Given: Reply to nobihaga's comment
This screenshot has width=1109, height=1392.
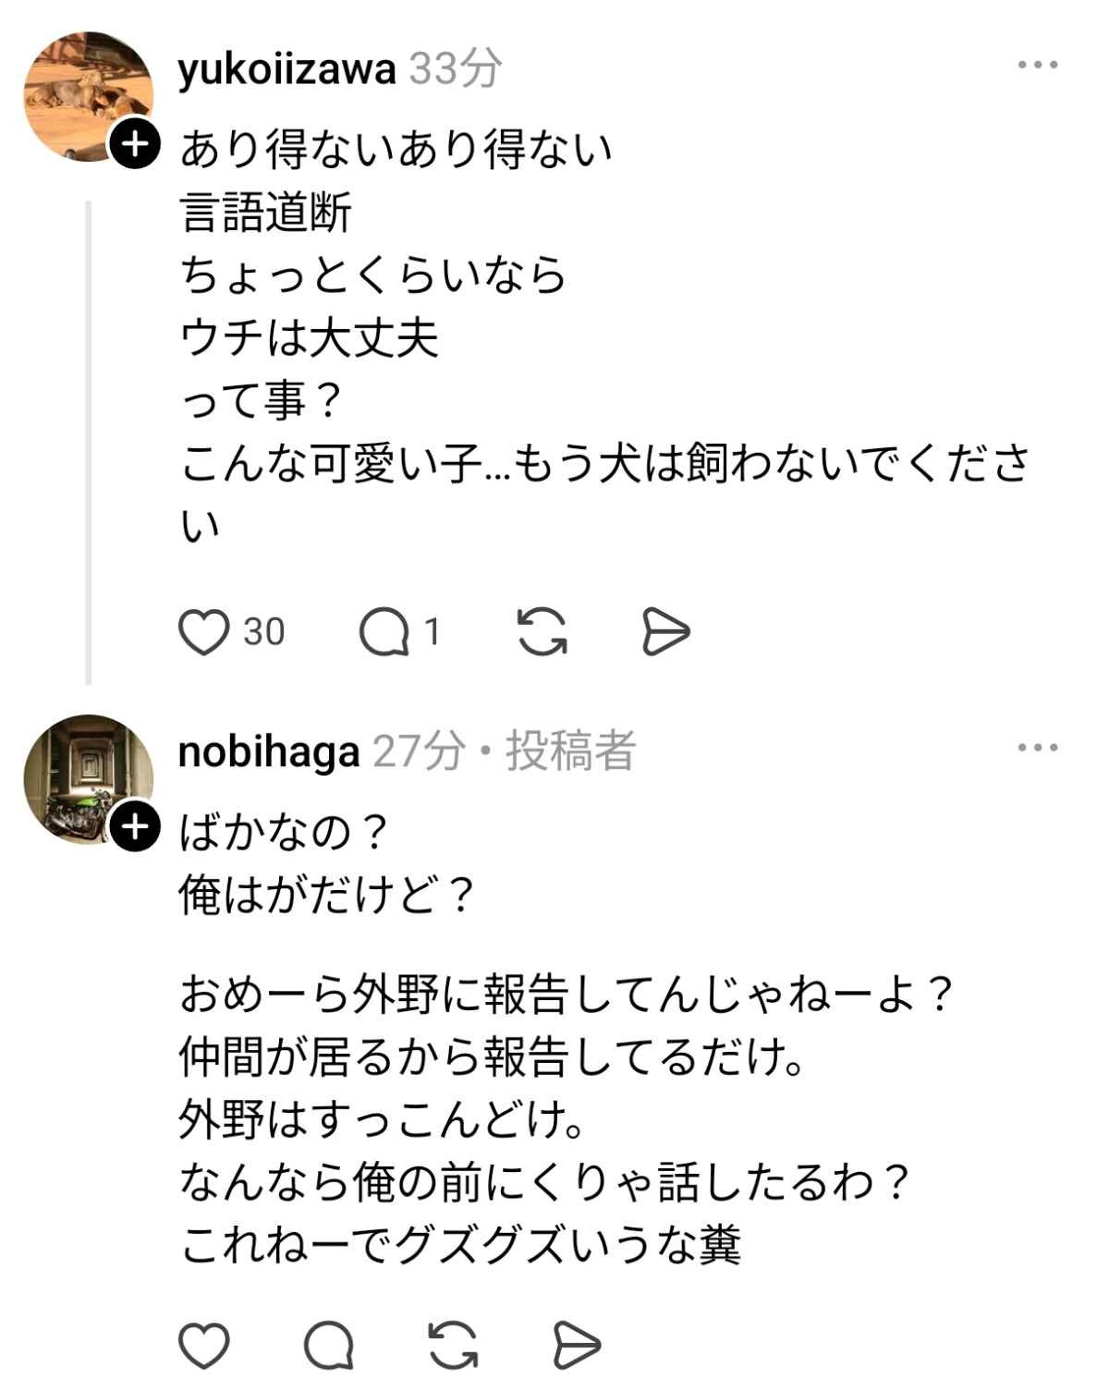Looking at the screenshot, I should (329, 1345).
